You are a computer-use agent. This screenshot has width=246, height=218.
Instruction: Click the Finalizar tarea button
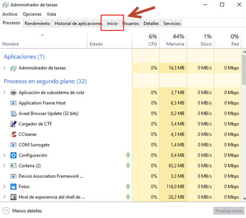click(x=228, y=211)
